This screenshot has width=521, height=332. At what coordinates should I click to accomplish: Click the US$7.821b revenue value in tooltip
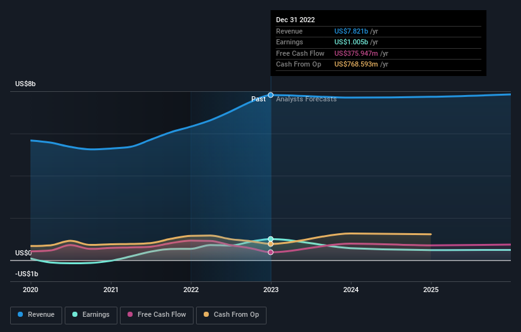(351, 31)
